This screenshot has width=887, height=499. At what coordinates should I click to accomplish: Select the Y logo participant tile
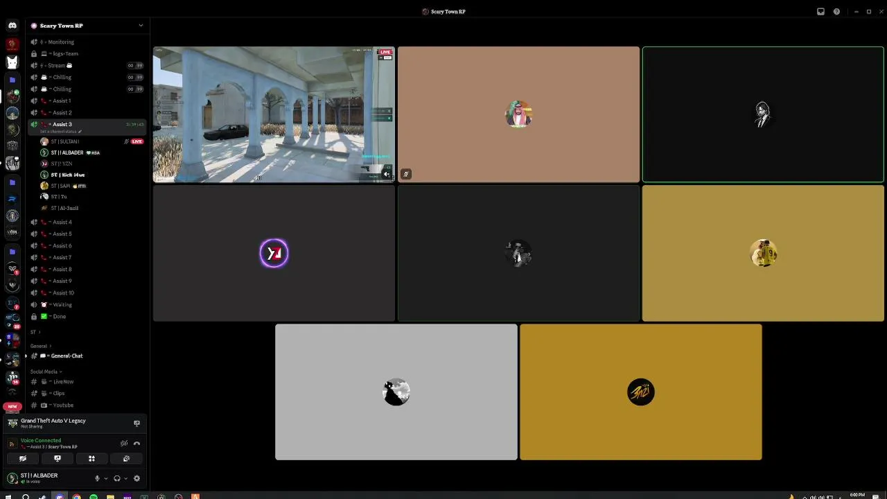coord(274,253)
